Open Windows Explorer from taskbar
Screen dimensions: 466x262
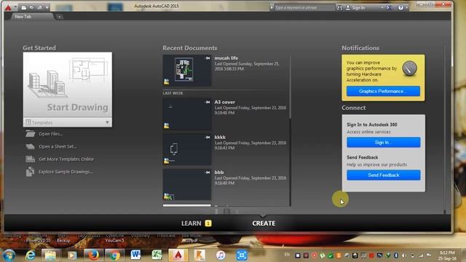point(50,255)
